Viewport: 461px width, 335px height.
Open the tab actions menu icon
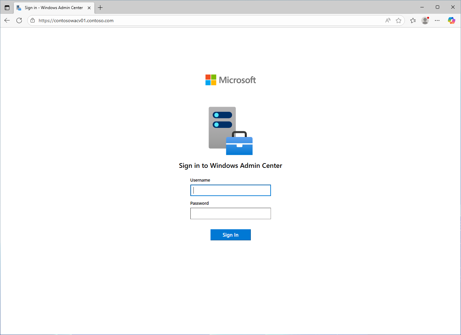[x=7, y=7]
